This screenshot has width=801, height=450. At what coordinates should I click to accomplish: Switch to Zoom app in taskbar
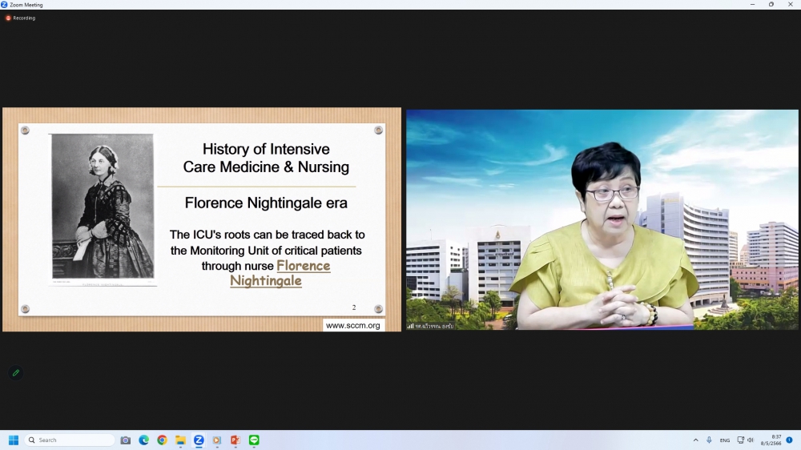click(199, 440)
